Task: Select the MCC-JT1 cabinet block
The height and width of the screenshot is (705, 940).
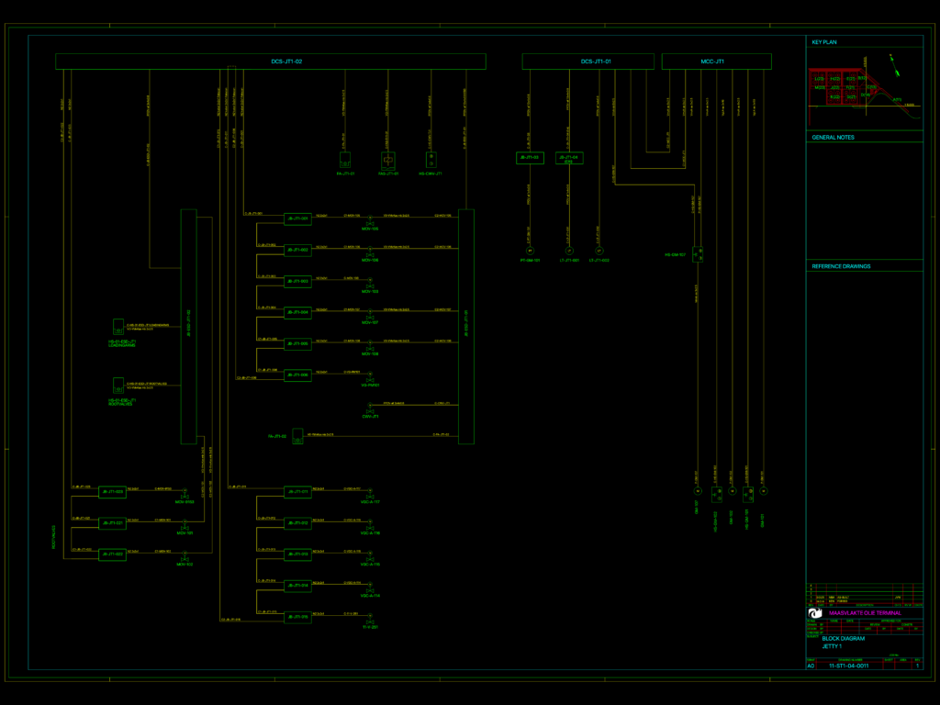Action: (x=716, y=62)
